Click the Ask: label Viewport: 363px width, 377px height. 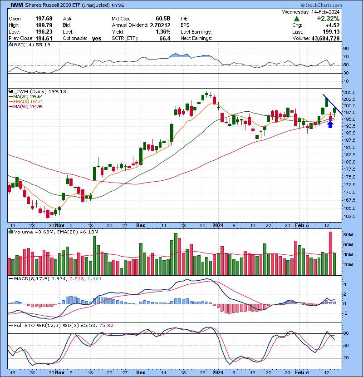click(x=68, y=19)
